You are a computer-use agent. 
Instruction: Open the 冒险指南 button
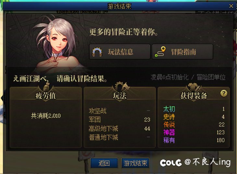182,52
